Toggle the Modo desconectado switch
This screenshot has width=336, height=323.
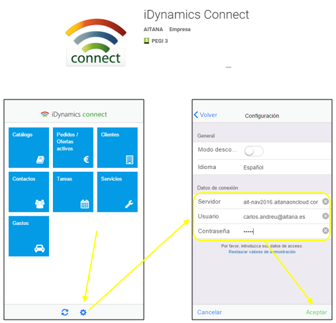(254, 151)
